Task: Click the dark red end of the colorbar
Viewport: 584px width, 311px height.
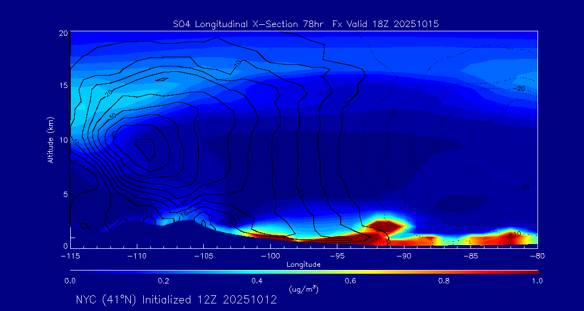Action: 534,272
